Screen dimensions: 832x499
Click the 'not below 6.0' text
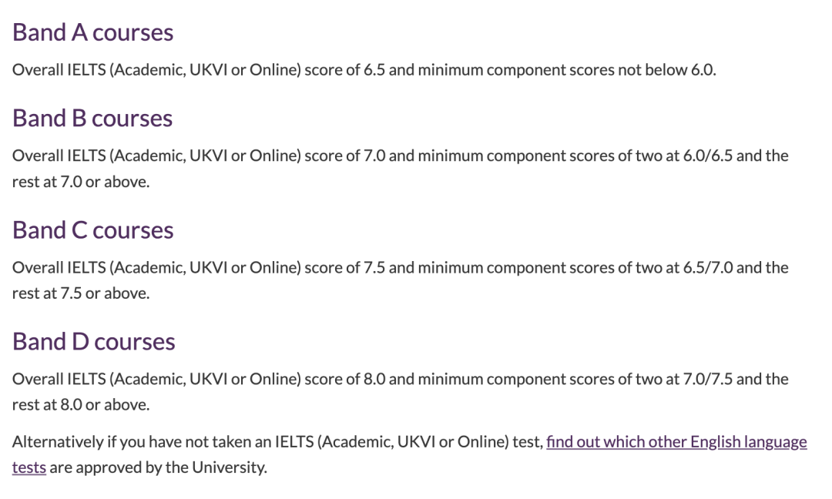(x=666, y=70)
